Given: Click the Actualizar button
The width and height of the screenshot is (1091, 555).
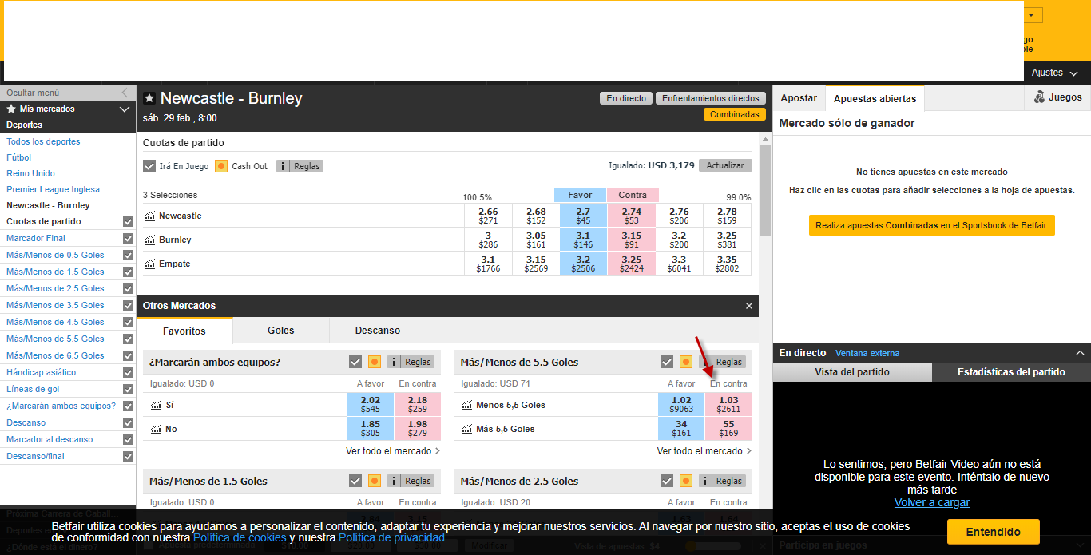Looking at the screenshot, I should 725,165.
